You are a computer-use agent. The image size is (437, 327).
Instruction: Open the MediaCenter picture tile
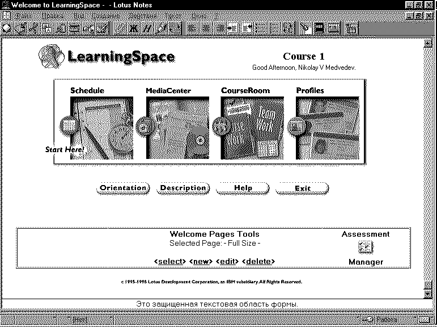click(177, 128)
